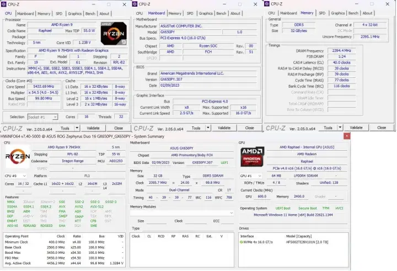Click the DRAM Frequency value 2394.4 MHz
The height and width of the screenshot is (271, 397).
pyautogui.click(x=341, y=50)
